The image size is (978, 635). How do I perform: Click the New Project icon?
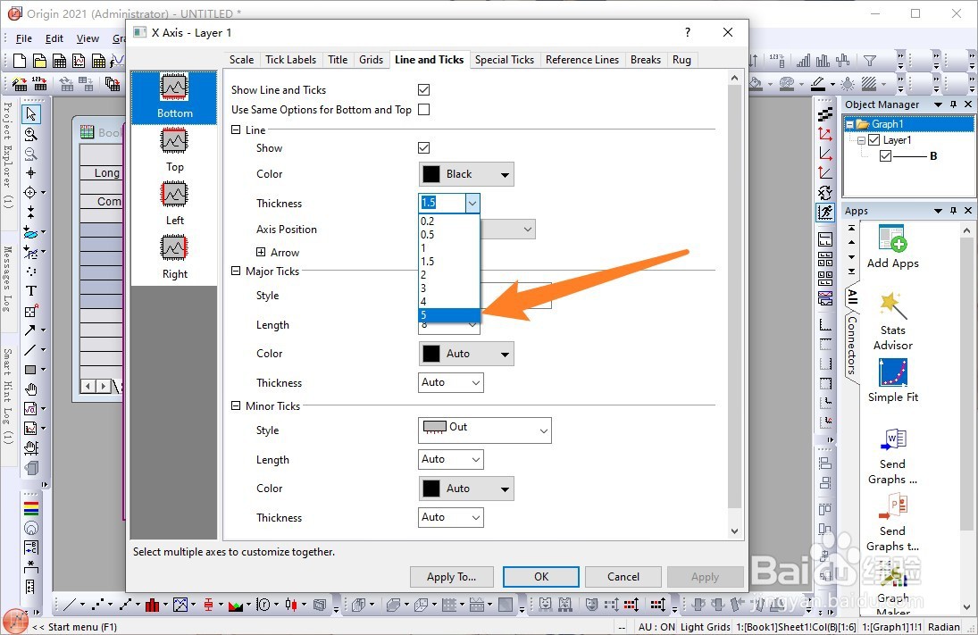tap(20, 61)
